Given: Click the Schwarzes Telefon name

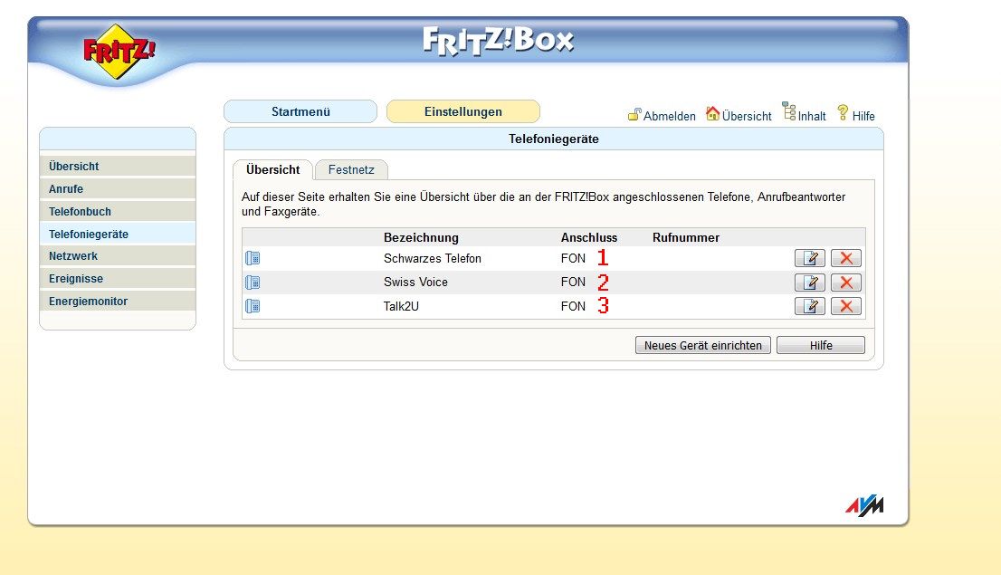Looking at the screenshot, I should click(433, 259).
